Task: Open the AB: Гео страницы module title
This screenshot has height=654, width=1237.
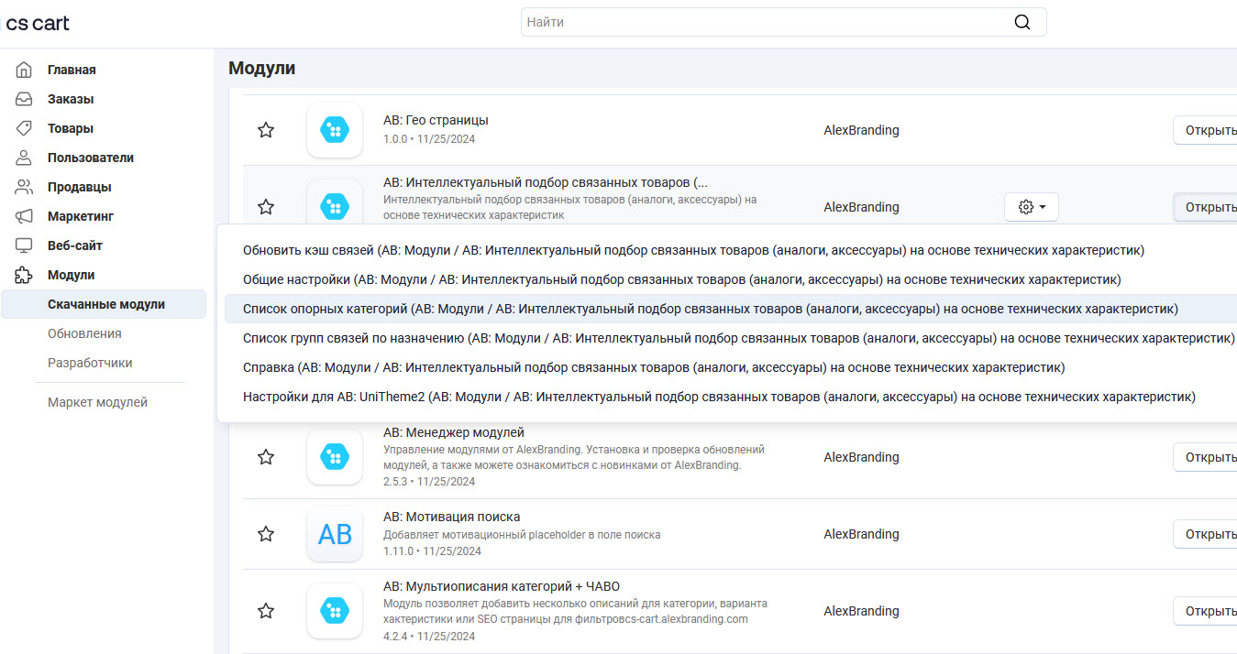Action: point(436,120)
